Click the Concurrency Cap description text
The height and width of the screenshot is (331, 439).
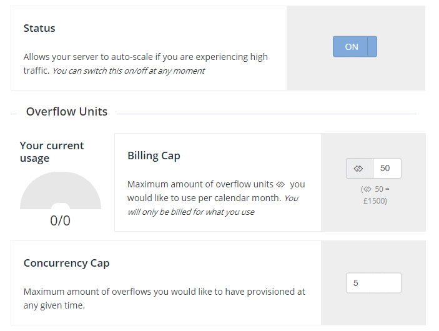point(164,299)
